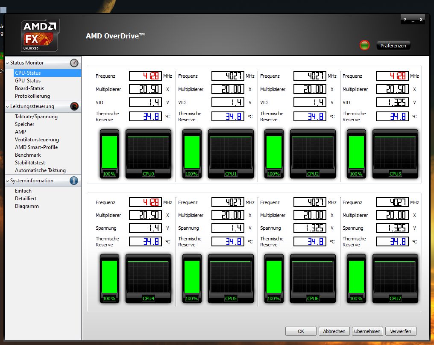
Task: Select CPU-Status in the sidebar
Action: (x=47, y=73)
